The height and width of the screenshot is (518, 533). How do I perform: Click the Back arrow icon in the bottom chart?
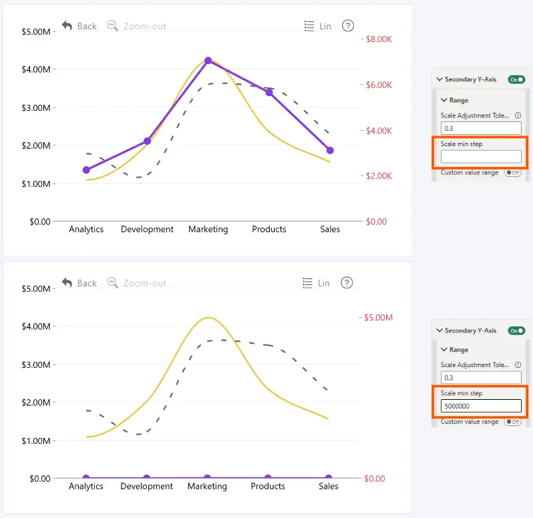click(x=67, y=282)
